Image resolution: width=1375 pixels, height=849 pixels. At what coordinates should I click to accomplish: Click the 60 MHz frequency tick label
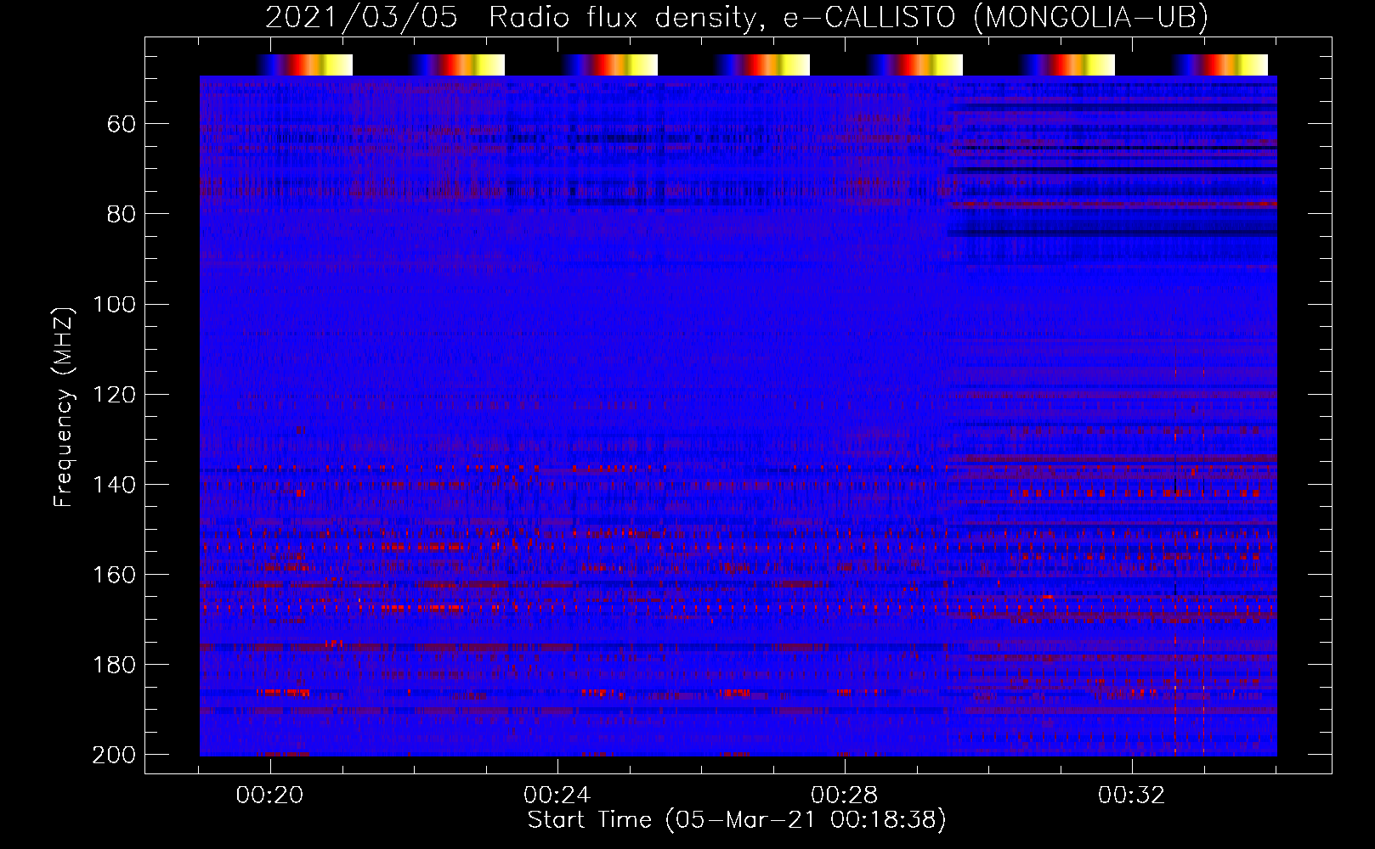click(122, 124)
